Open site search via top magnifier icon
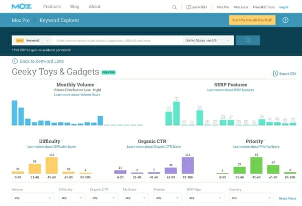This screenshot has height=206, width=302. pos(174,8)
